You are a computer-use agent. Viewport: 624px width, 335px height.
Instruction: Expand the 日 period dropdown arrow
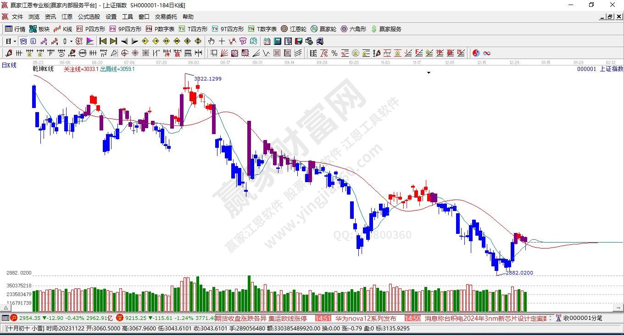pos(15,41)
